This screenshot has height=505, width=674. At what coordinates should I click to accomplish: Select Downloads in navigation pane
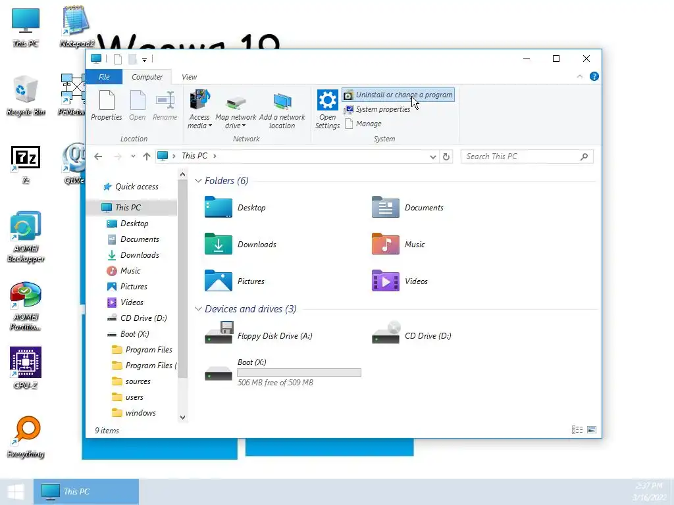click(x=133, y=255)
